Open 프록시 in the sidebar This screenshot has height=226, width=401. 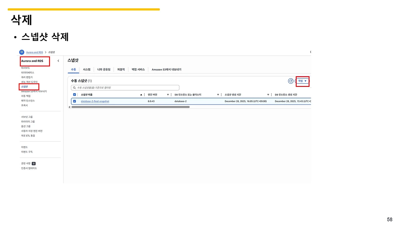(x=24, y=105)
